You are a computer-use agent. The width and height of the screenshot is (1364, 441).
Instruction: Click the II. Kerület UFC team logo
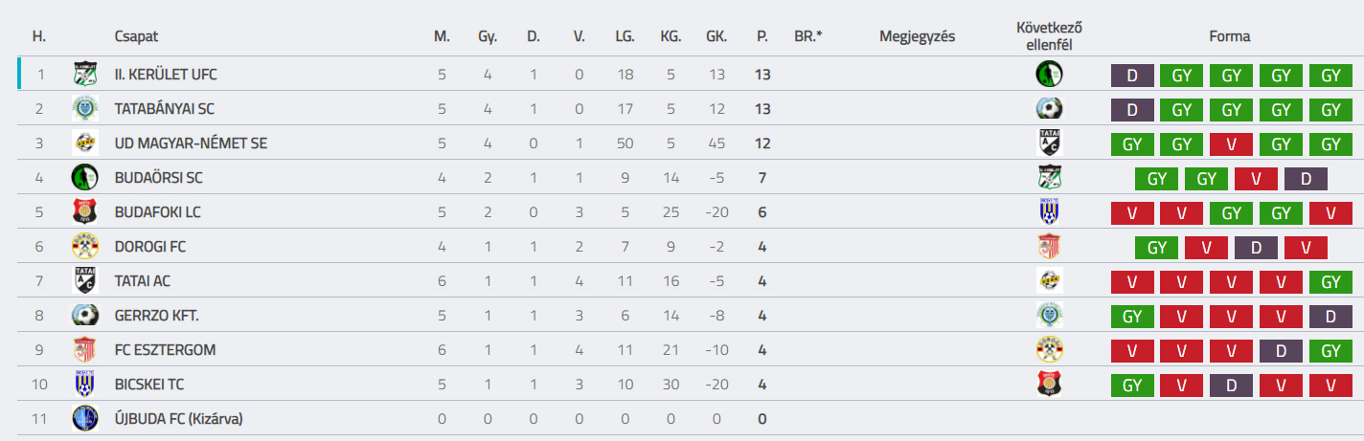point(85,74)
